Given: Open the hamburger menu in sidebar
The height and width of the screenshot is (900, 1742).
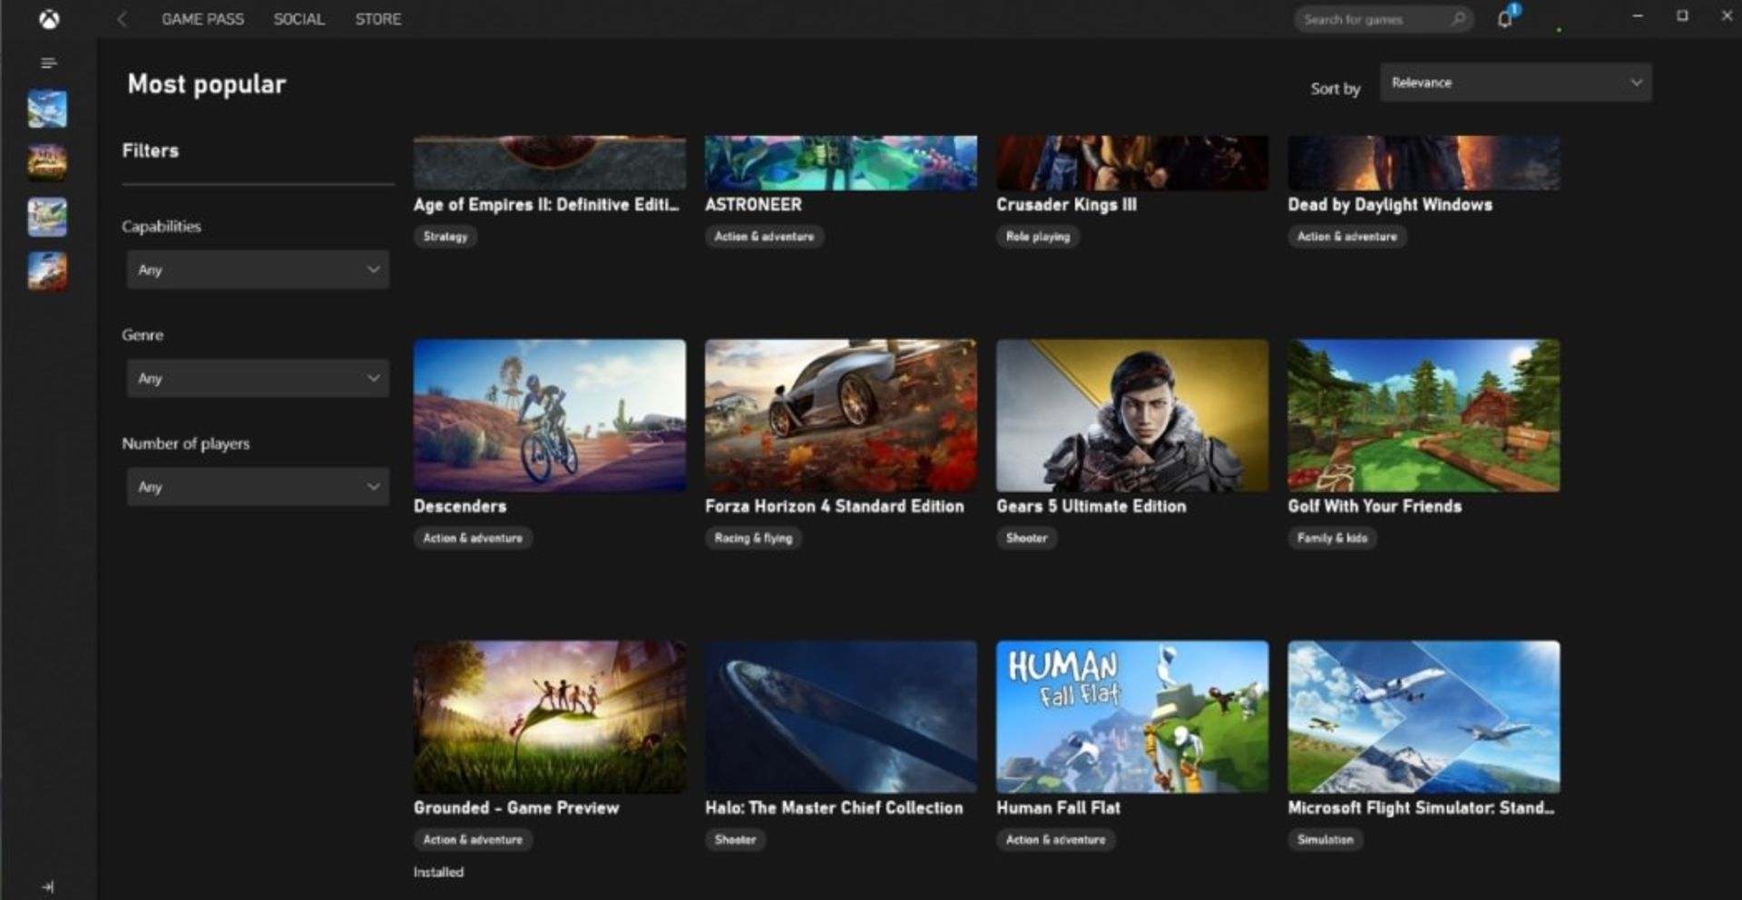Looking at the screenshot, I should coord(49,63).
